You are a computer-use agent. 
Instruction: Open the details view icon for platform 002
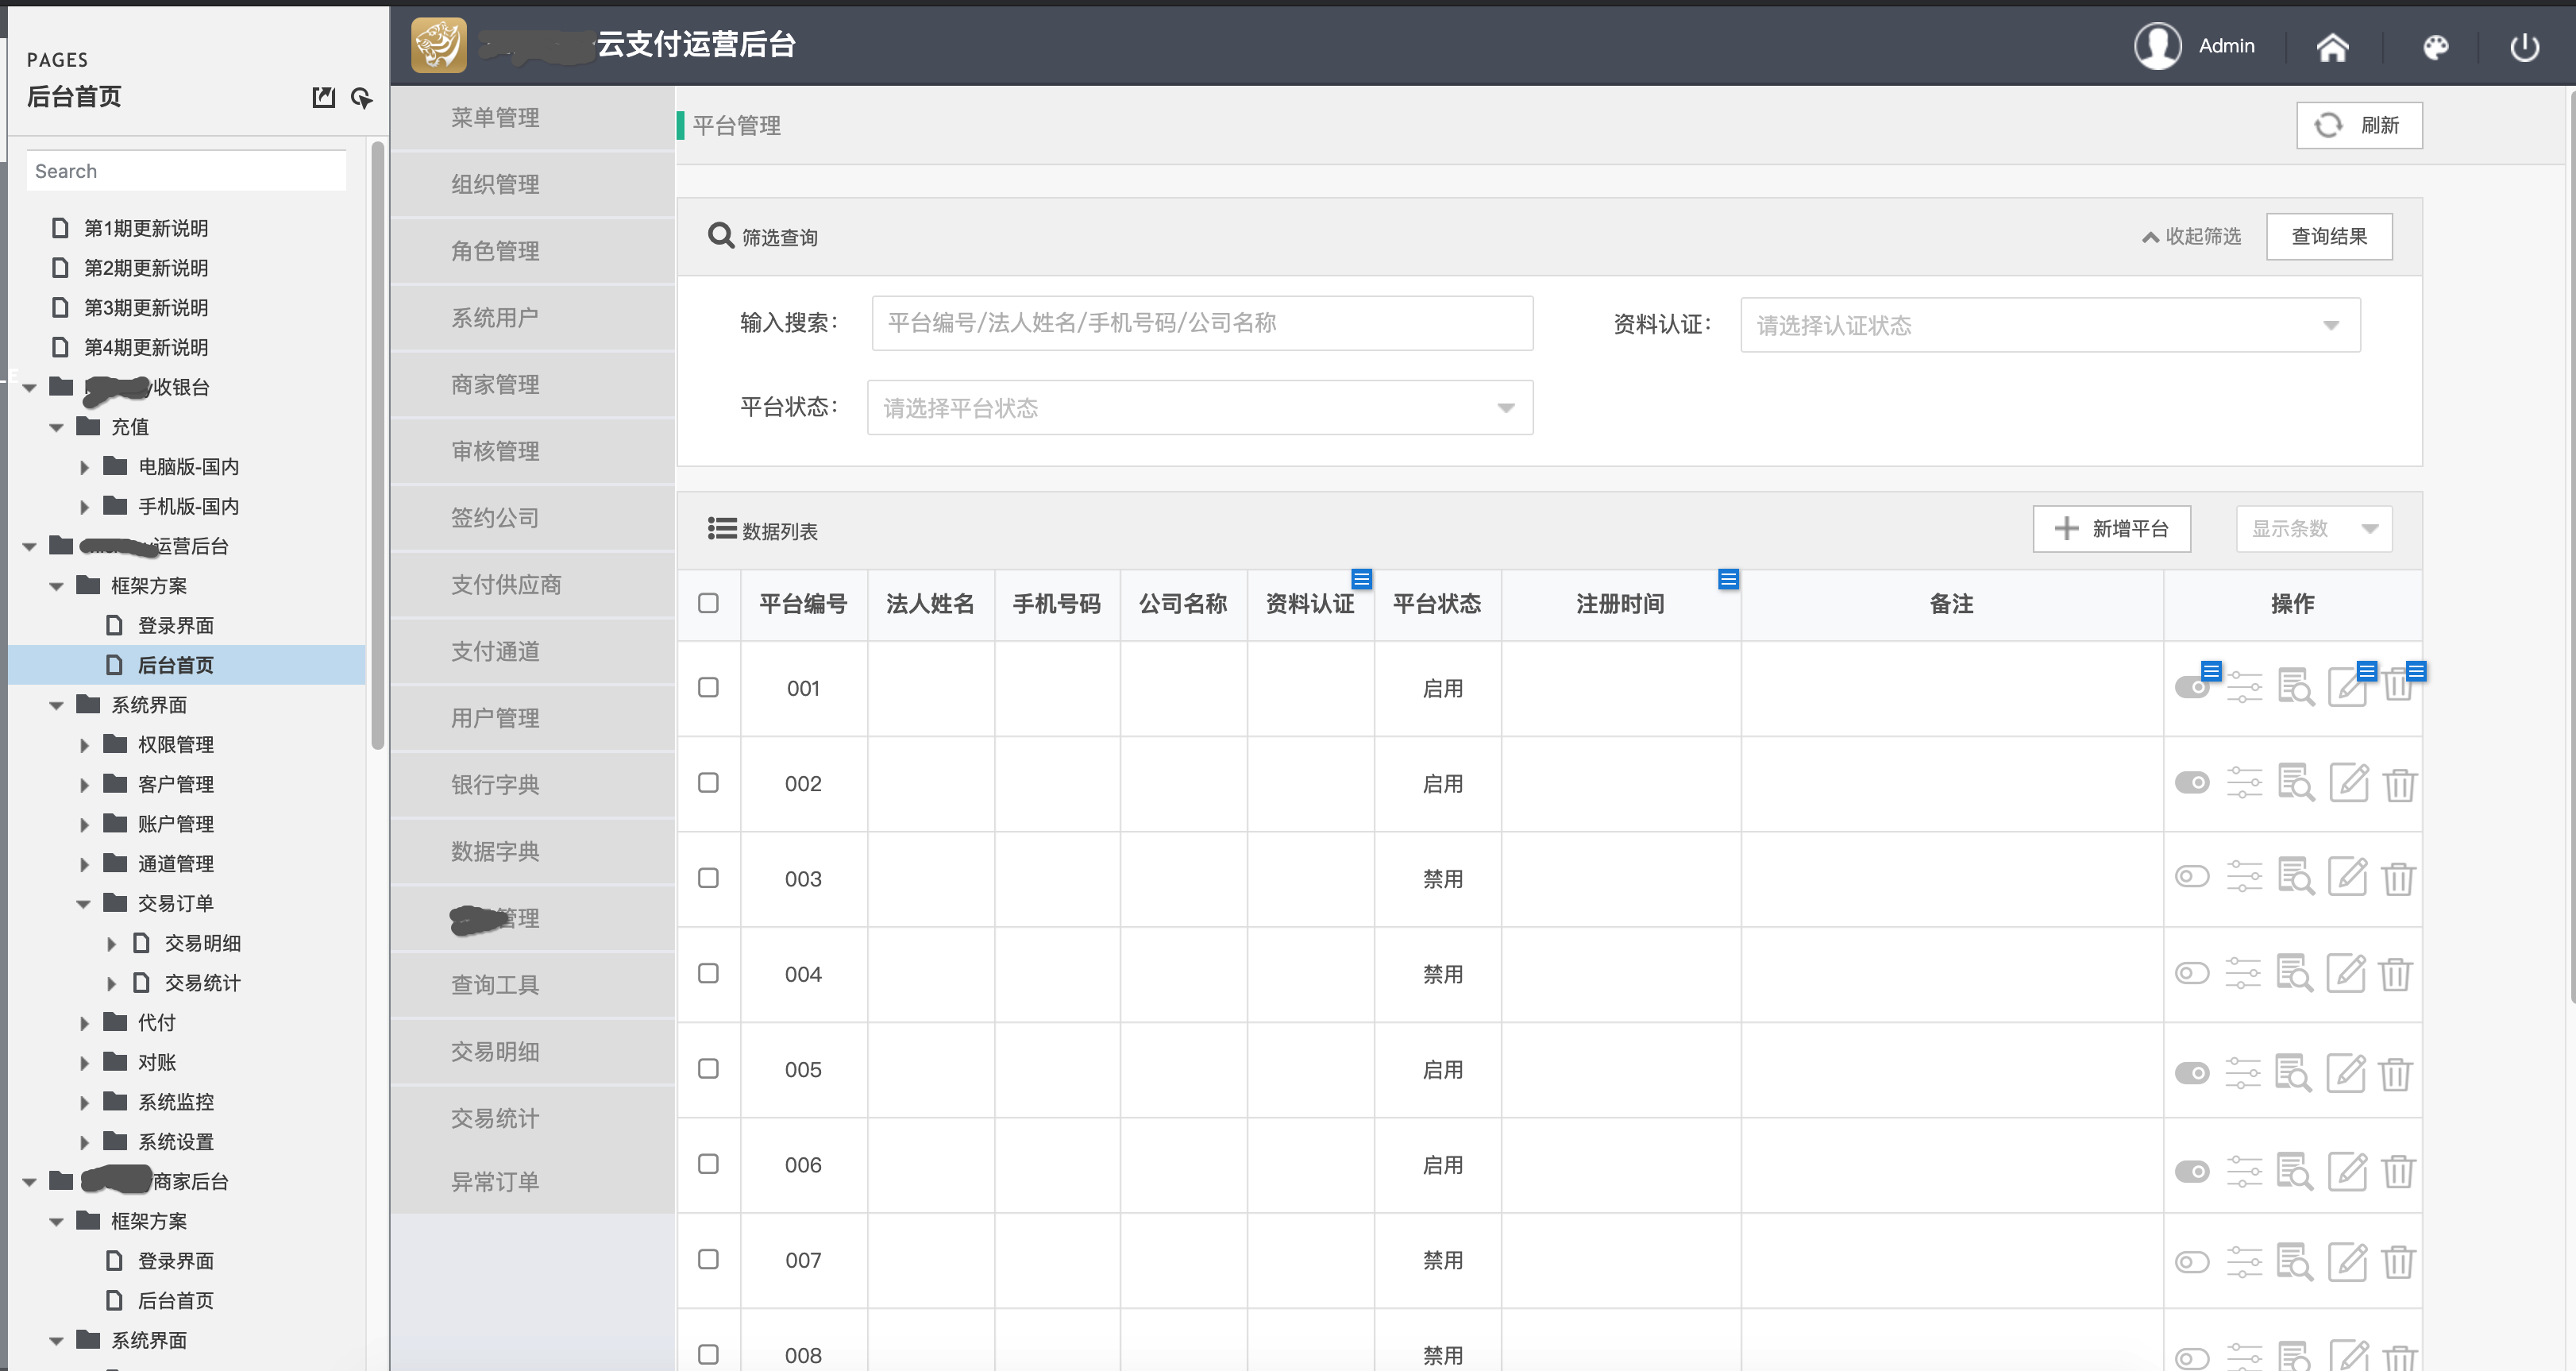pos(2296,784)
